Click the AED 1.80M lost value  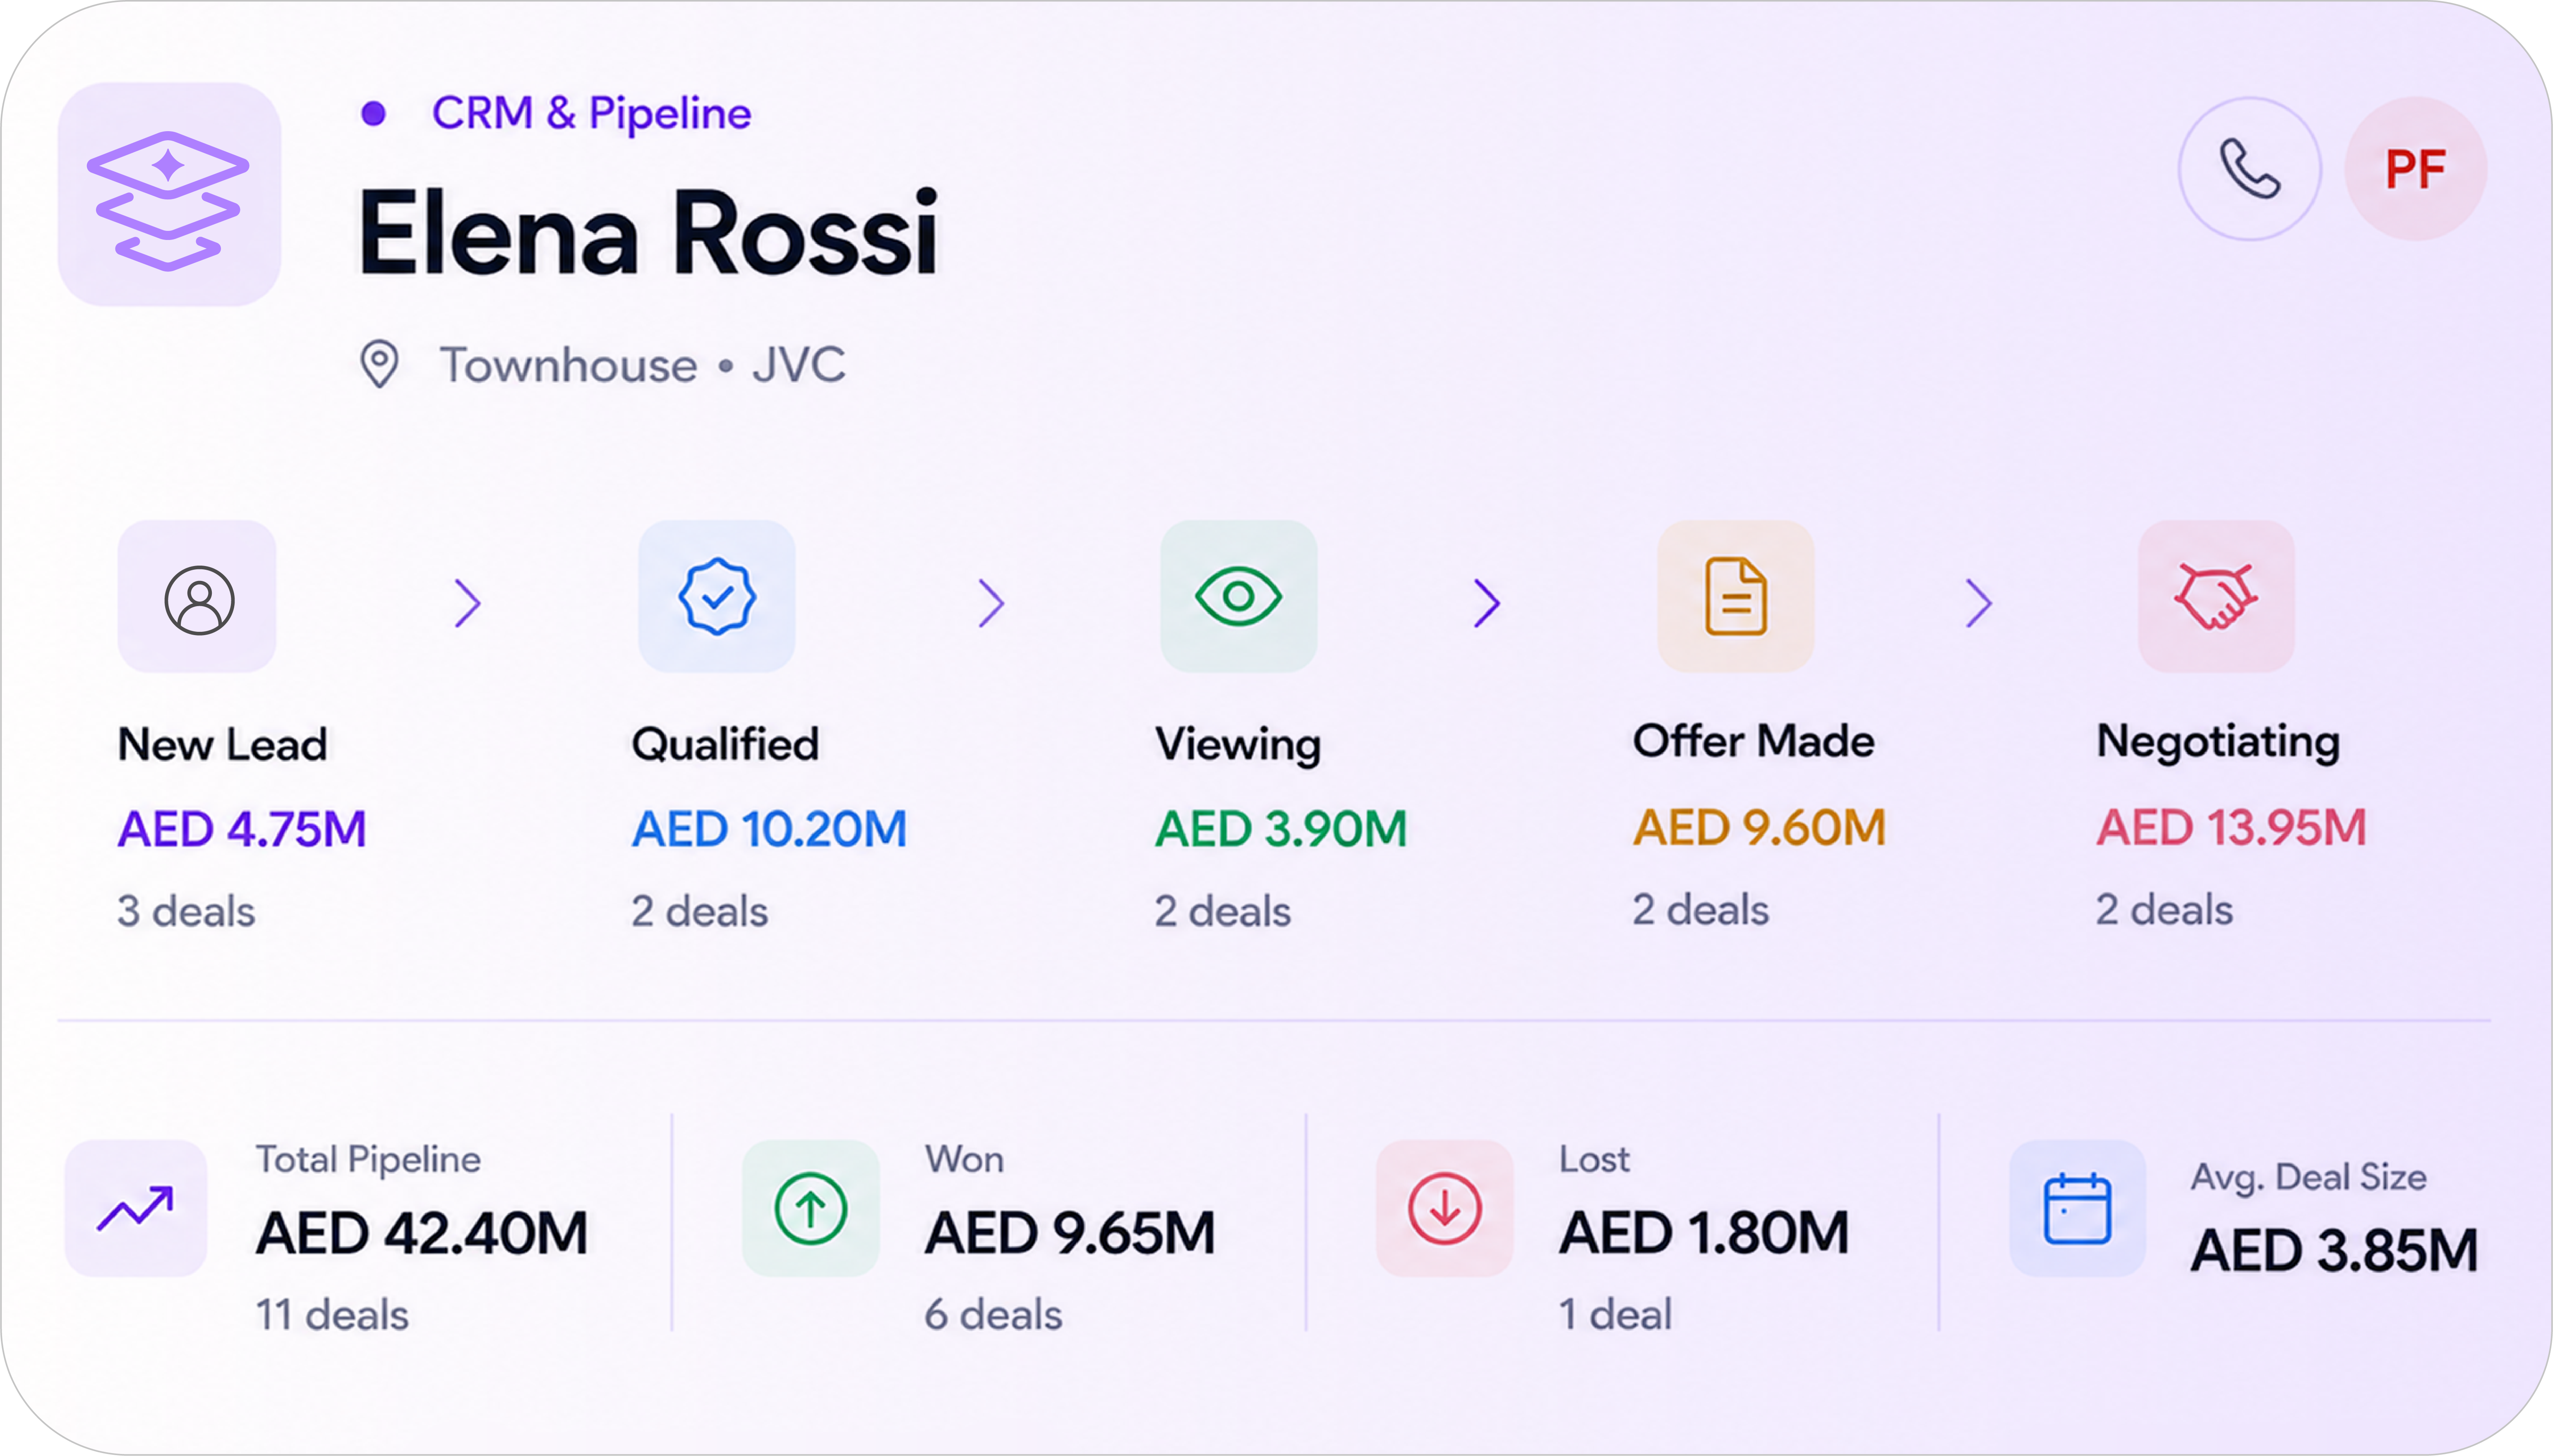click(1704, 1232)
